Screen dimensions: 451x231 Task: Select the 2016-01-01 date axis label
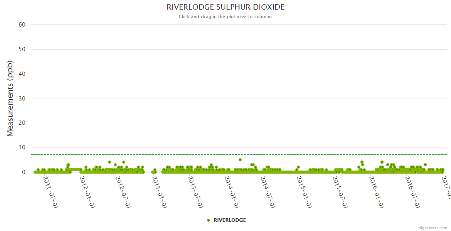[377, 192]
